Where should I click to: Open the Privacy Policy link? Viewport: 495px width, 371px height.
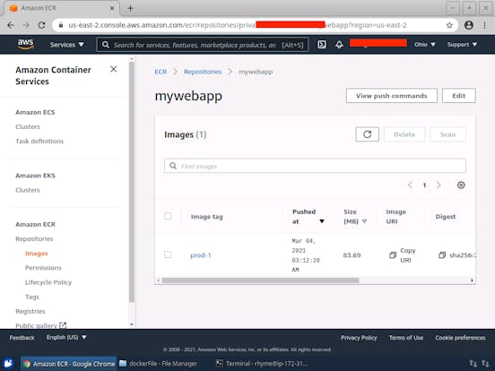tap(359, 338)
